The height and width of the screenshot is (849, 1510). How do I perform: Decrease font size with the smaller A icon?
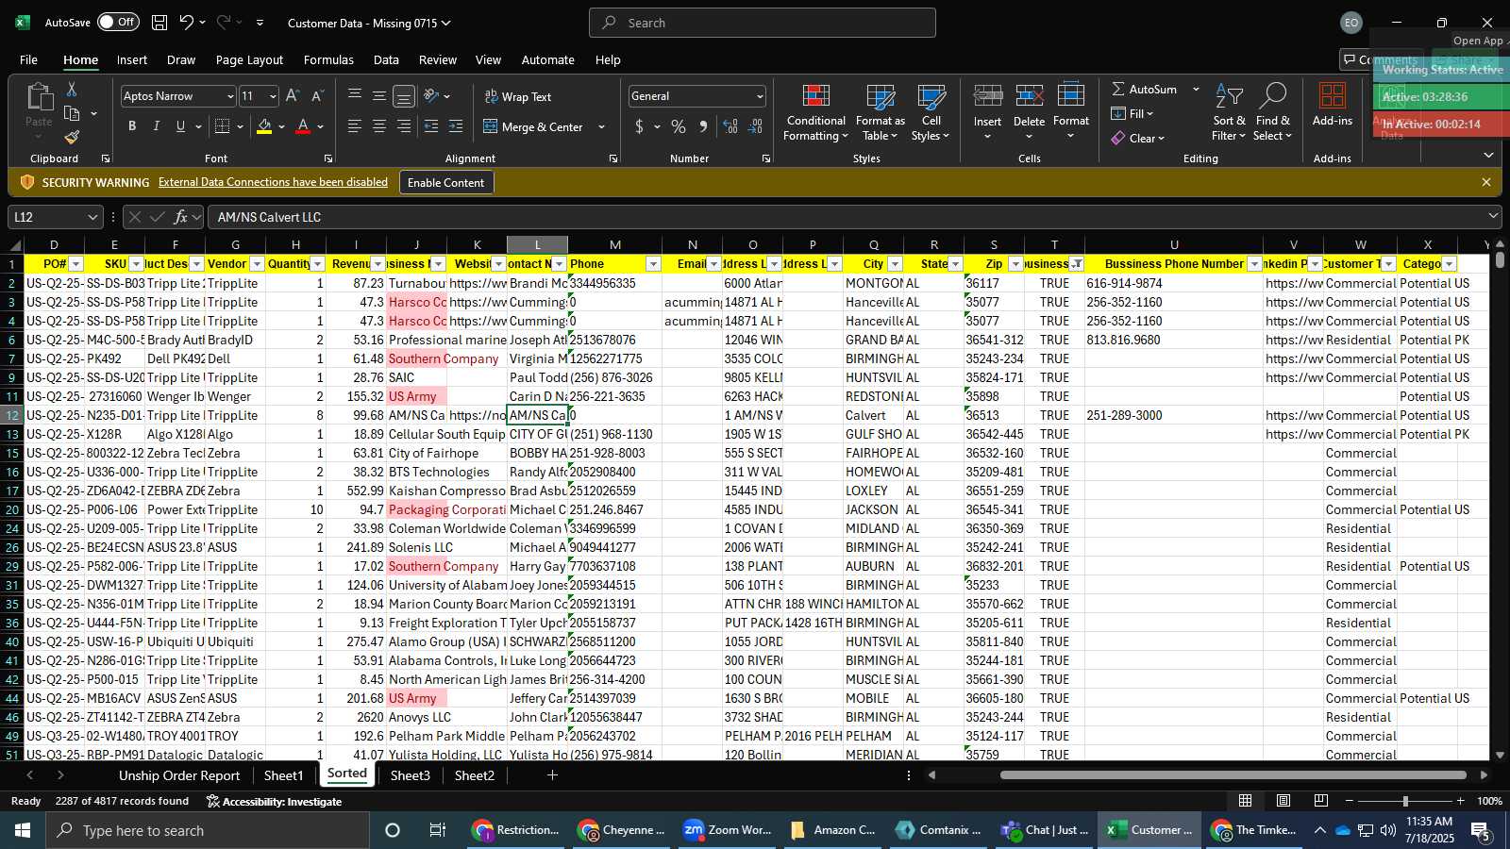pyautogui.click(x=317, y=96)
